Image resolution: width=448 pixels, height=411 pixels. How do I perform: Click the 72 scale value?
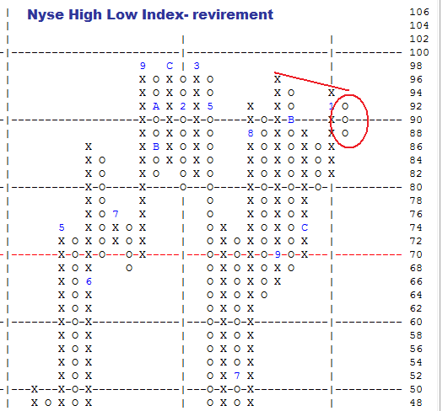(416, 242)
